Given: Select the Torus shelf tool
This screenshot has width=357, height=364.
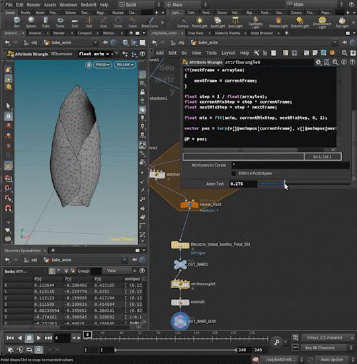Looking at the screenshot, I should 60,22.
